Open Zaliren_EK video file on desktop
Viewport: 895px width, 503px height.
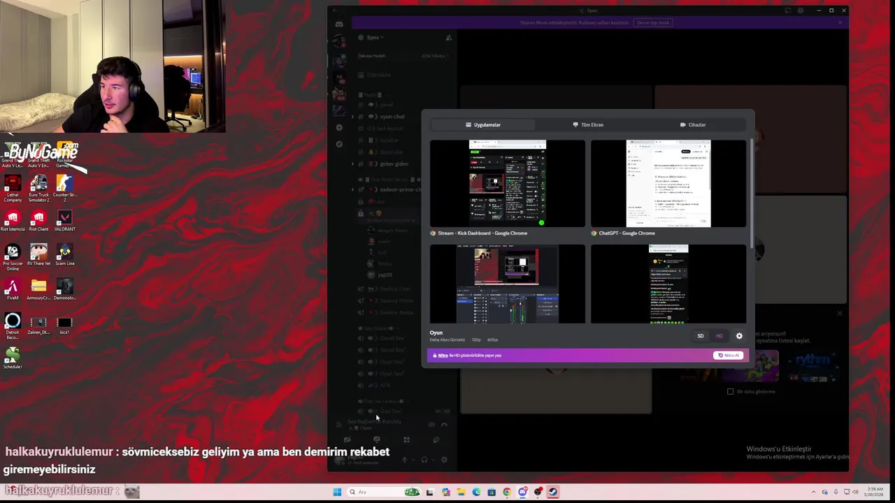[38, 325]
